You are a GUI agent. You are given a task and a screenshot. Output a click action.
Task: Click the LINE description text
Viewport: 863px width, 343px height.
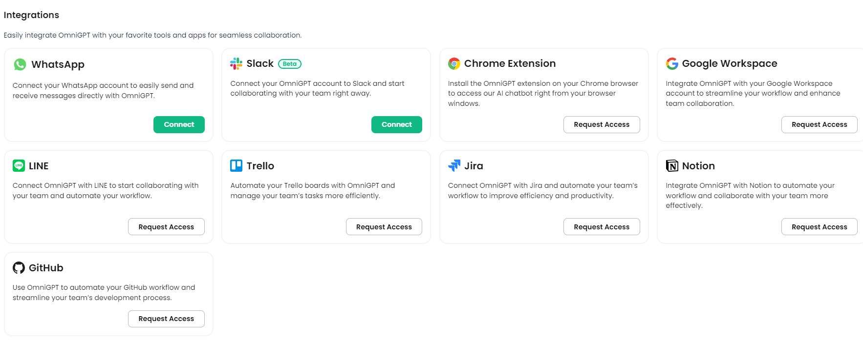[x=106, y=190]
